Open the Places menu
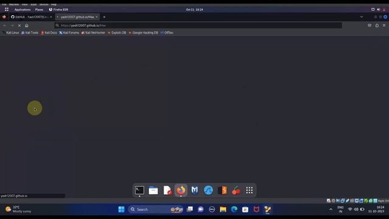 (39, 10)
